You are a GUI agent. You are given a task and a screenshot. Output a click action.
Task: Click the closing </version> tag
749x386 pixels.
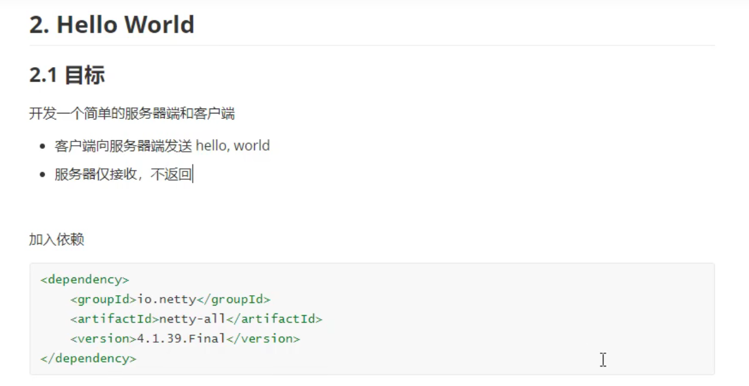pos(263,338)
